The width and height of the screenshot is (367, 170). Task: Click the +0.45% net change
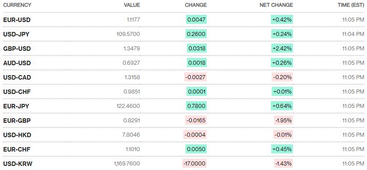282,149
